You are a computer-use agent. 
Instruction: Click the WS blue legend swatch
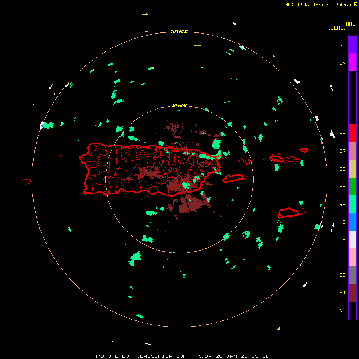(352, 222)
